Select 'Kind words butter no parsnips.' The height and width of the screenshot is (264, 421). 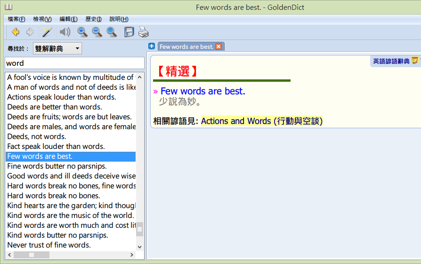pyautogui.click(x=71, y=235)
